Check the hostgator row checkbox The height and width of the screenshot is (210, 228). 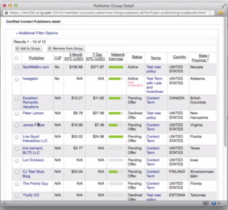point(17,79)
